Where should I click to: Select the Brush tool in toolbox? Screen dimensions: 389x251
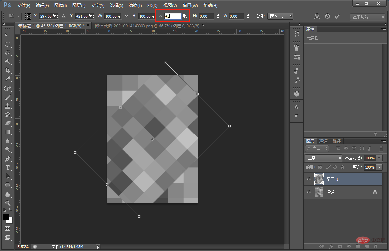tap(8, 97)
